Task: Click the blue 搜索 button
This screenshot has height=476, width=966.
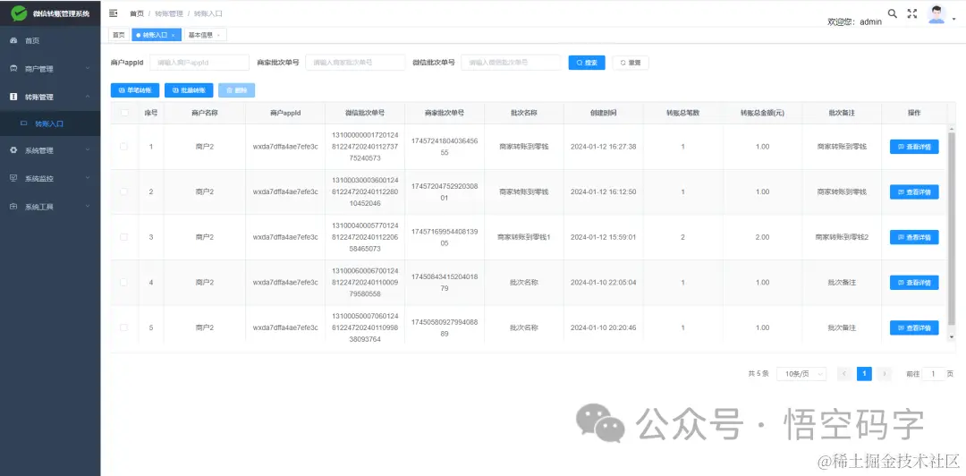Action: [x=587, y=63]
